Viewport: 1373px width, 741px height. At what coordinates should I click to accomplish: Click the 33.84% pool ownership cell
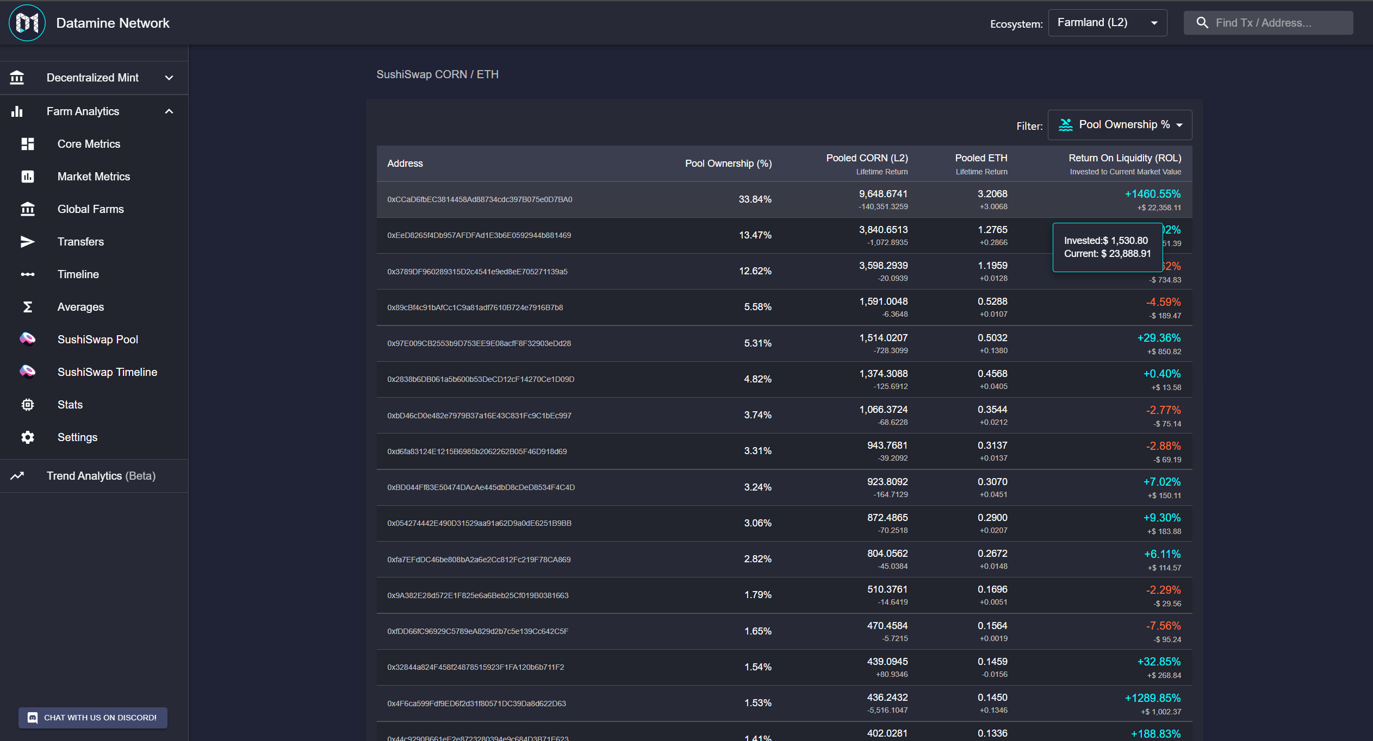(x=755, y=199)
